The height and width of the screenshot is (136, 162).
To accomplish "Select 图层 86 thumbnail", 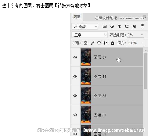I will pyautogui.click(x=86, y=76).
